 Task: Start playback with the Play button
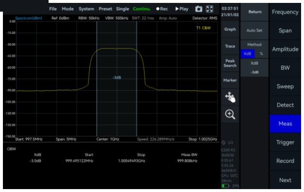pos(182,9)
